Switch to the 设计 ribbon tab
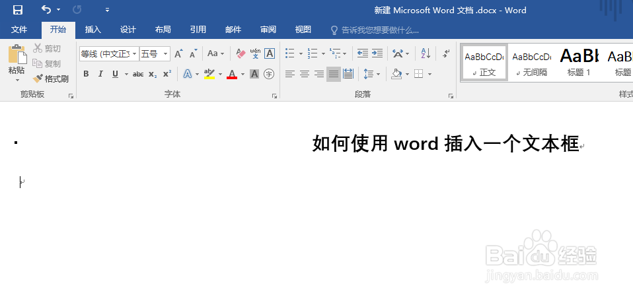Screen dimensions: 633x297 point(128,30)
